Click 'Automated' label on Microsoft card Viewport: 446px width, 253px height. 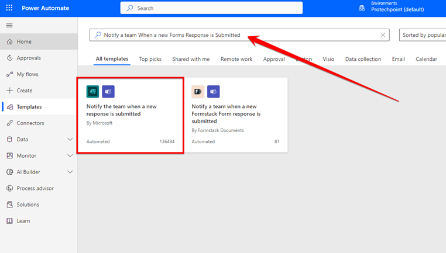(x=98, y=141)
